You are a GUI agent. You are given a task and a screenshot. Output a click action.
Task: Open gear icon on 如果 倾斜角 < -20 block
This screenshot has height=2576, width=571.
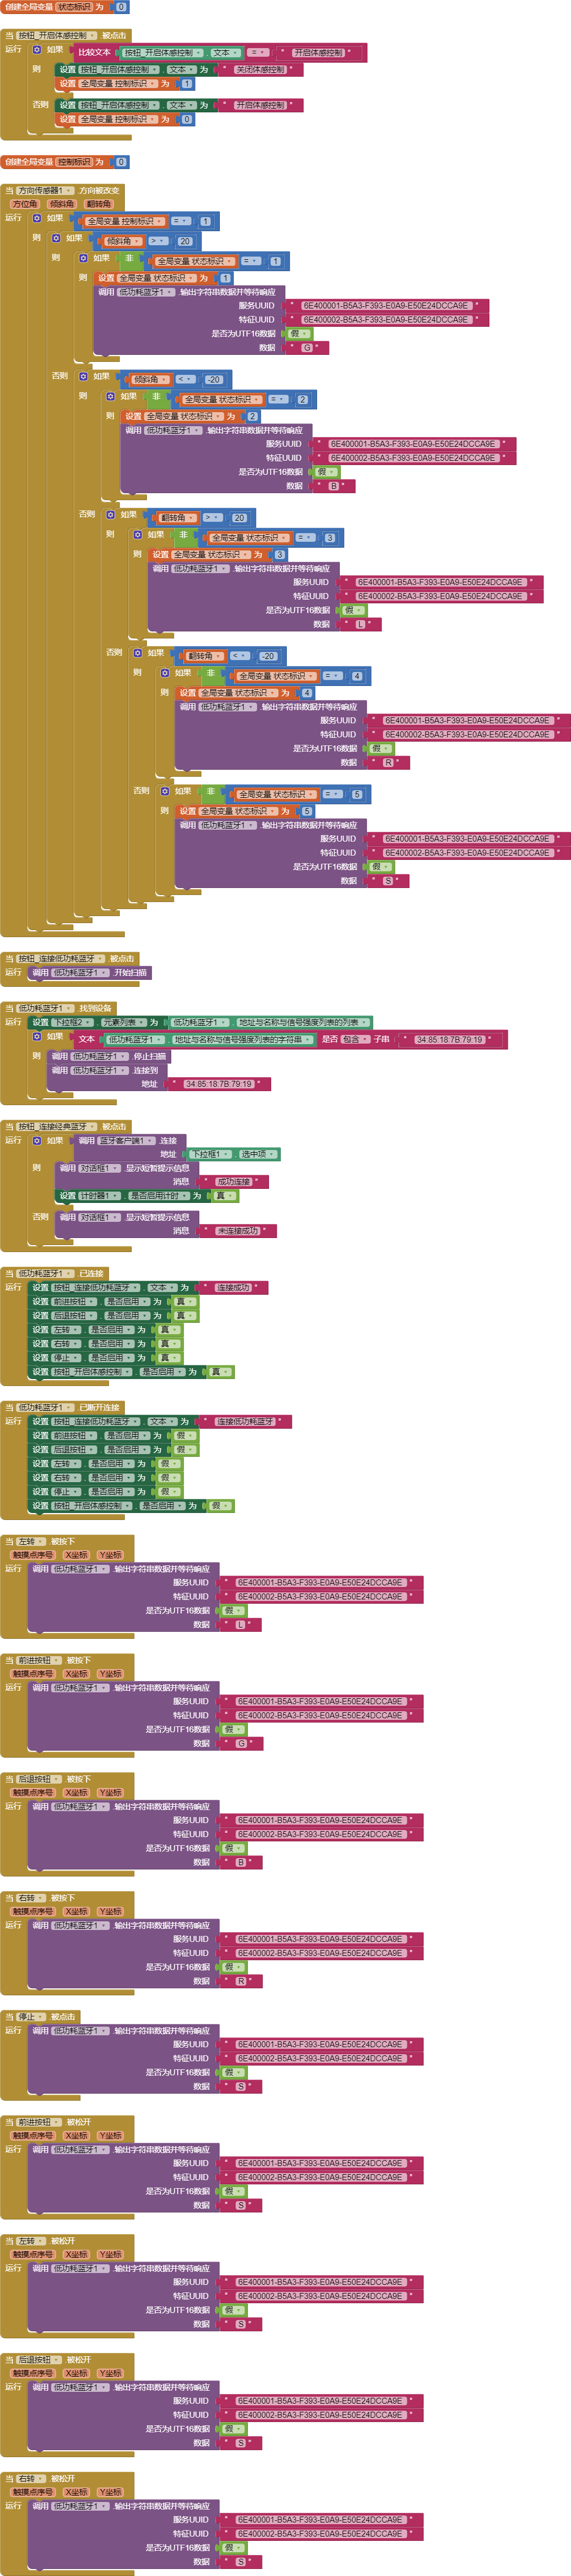(x=84, y=376)
